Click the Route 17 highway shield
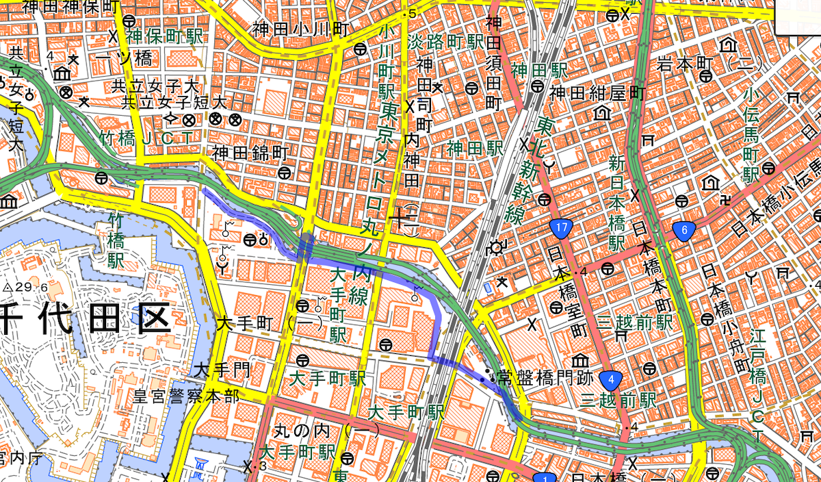Screen dimensions: 821x482 coord(561,227)
